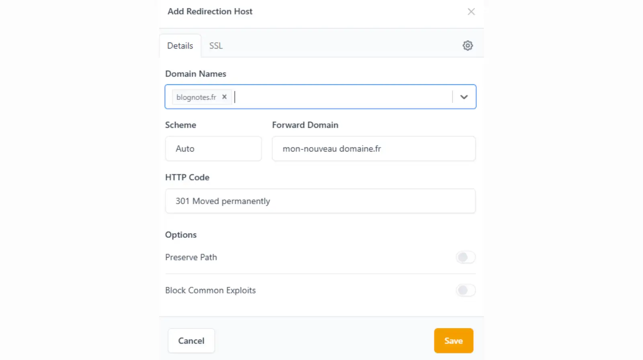643x360 pixels.
Task: Click the Forward Domain field label
Action: coord(305,125)
